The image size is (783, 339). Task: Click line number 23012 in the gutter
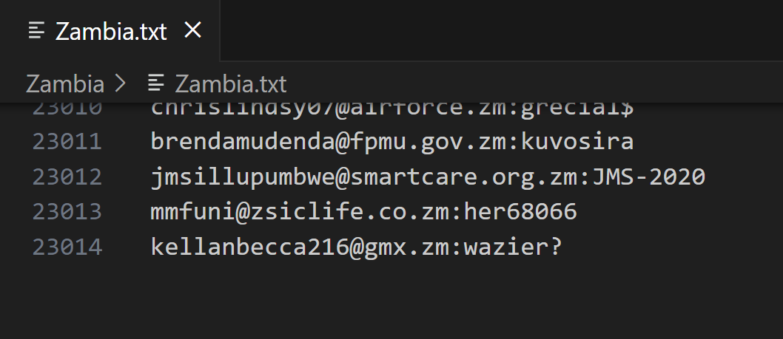coord(67,177)
